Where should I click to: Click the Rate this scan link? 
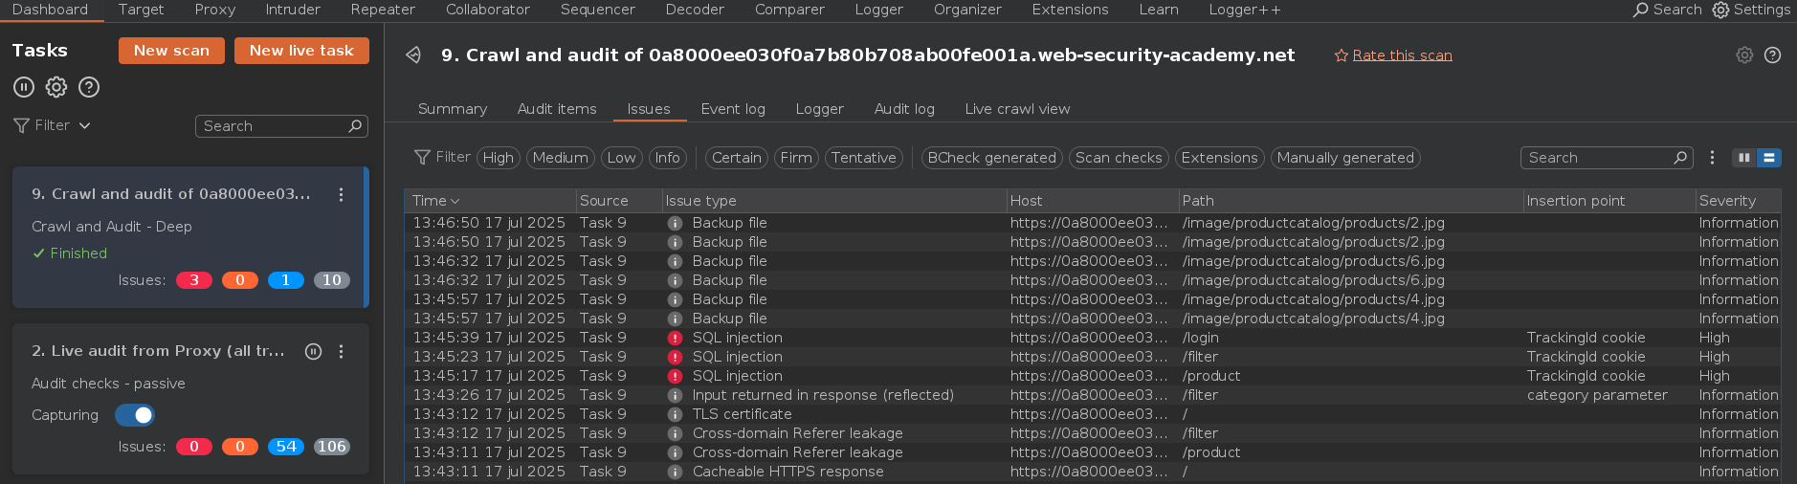click(x=1401, y=55)
